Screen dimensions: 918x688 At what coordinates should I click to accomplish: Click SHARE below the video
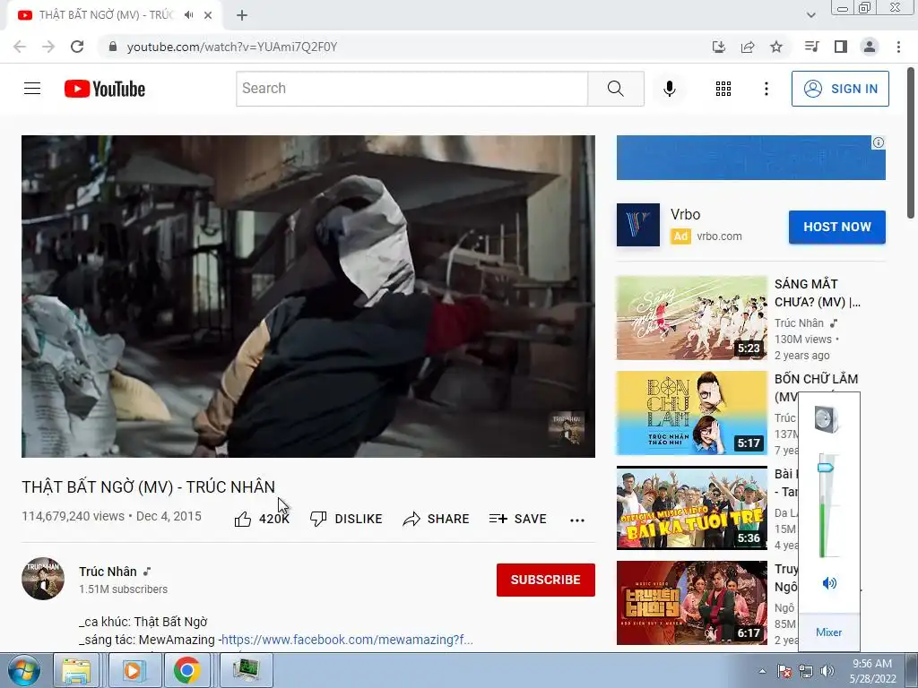click(437, 519)
